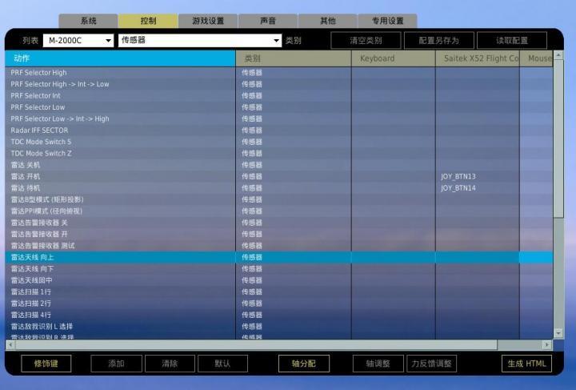Click the horizontal scrollbar left arrow
This screenshot has height=390, width=576.
pos(10,344)
